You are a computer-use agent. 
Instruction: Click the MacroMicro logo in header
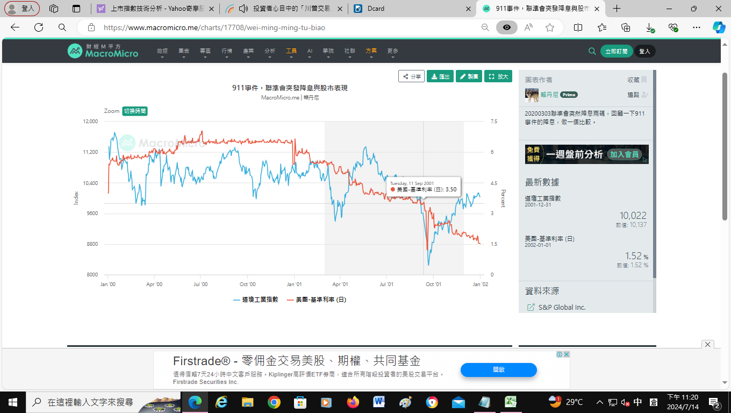point(103,51)
